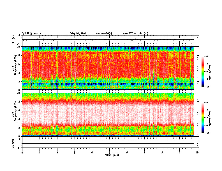Click the time axis tick label "10"
Screen dimensions: 222x171
197,153
